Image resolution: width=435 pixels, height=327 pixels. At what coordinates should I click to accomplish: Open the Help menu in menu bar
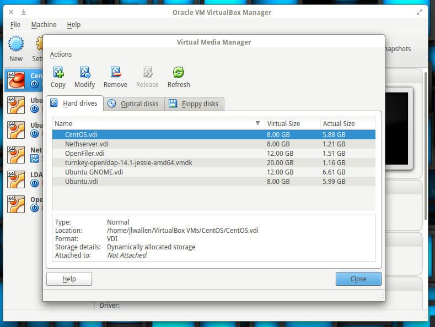coord(74,25)
